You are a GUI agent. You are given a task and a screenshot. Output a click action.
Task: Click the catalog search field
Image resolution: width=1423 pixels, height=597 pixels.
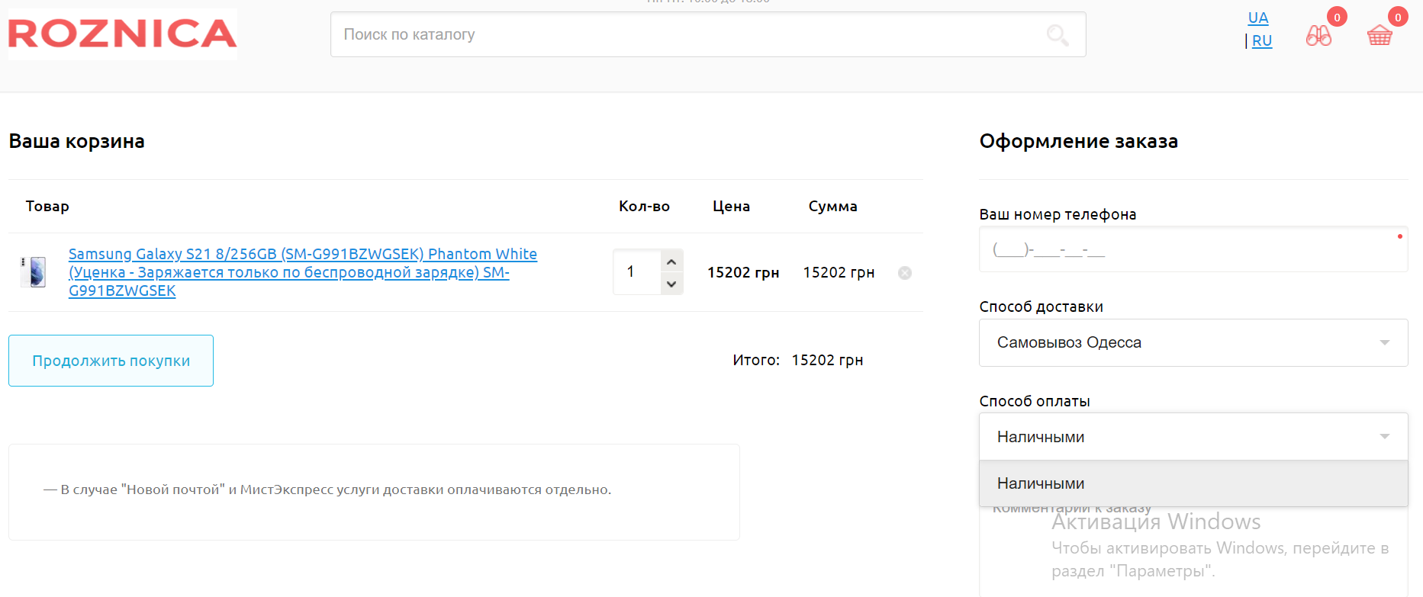click(687, 35)
